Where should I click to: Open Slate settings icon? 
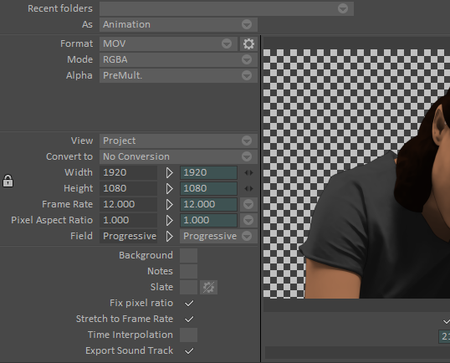point(208,287)
